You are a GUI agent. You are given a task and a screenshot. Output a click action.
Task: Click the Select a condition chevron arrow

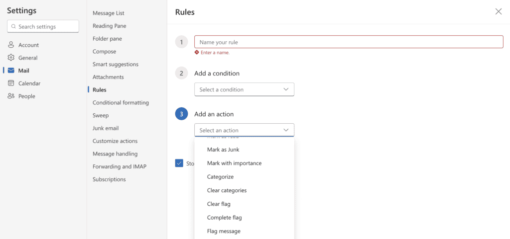click(x=286, y=89)
